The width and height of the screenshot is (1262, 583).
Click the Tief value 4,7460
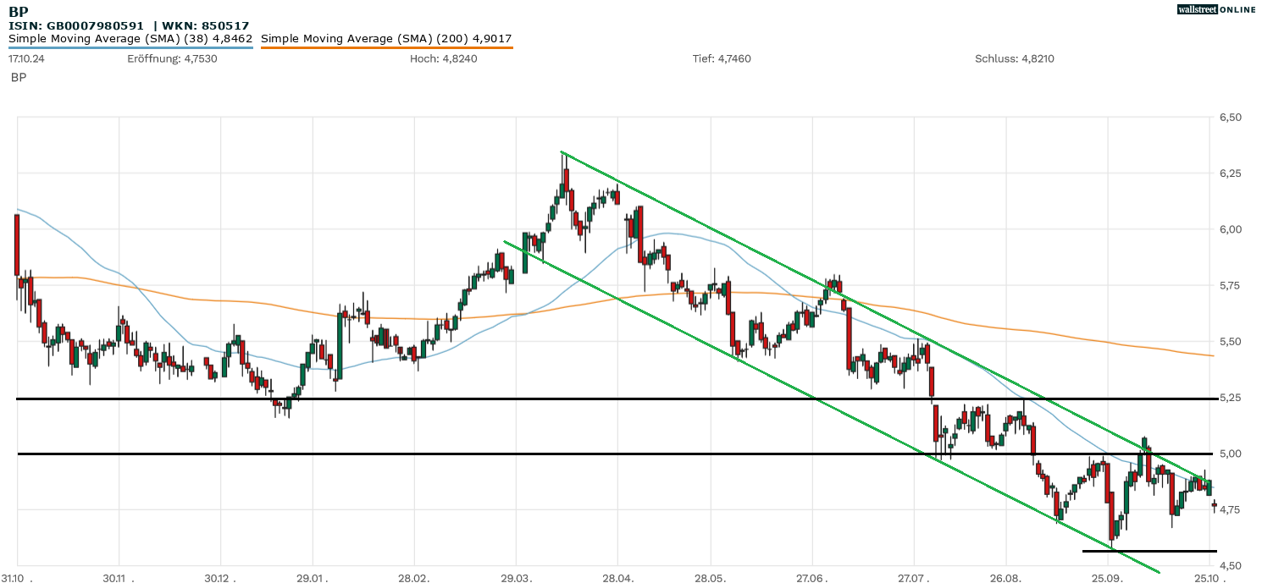coord(721,59)
